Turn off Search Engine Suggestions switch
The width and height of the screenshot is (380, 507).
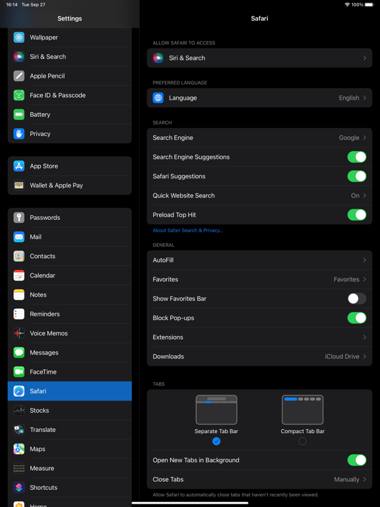357,157
